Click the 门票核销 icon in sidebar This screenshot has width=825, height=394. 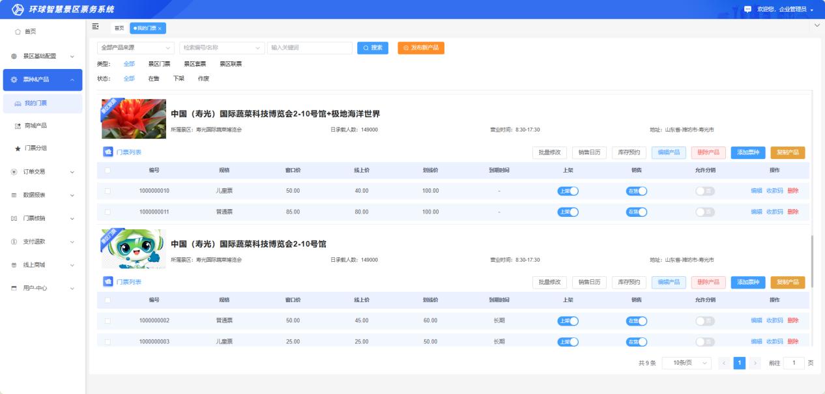click(x=14, y=218)
